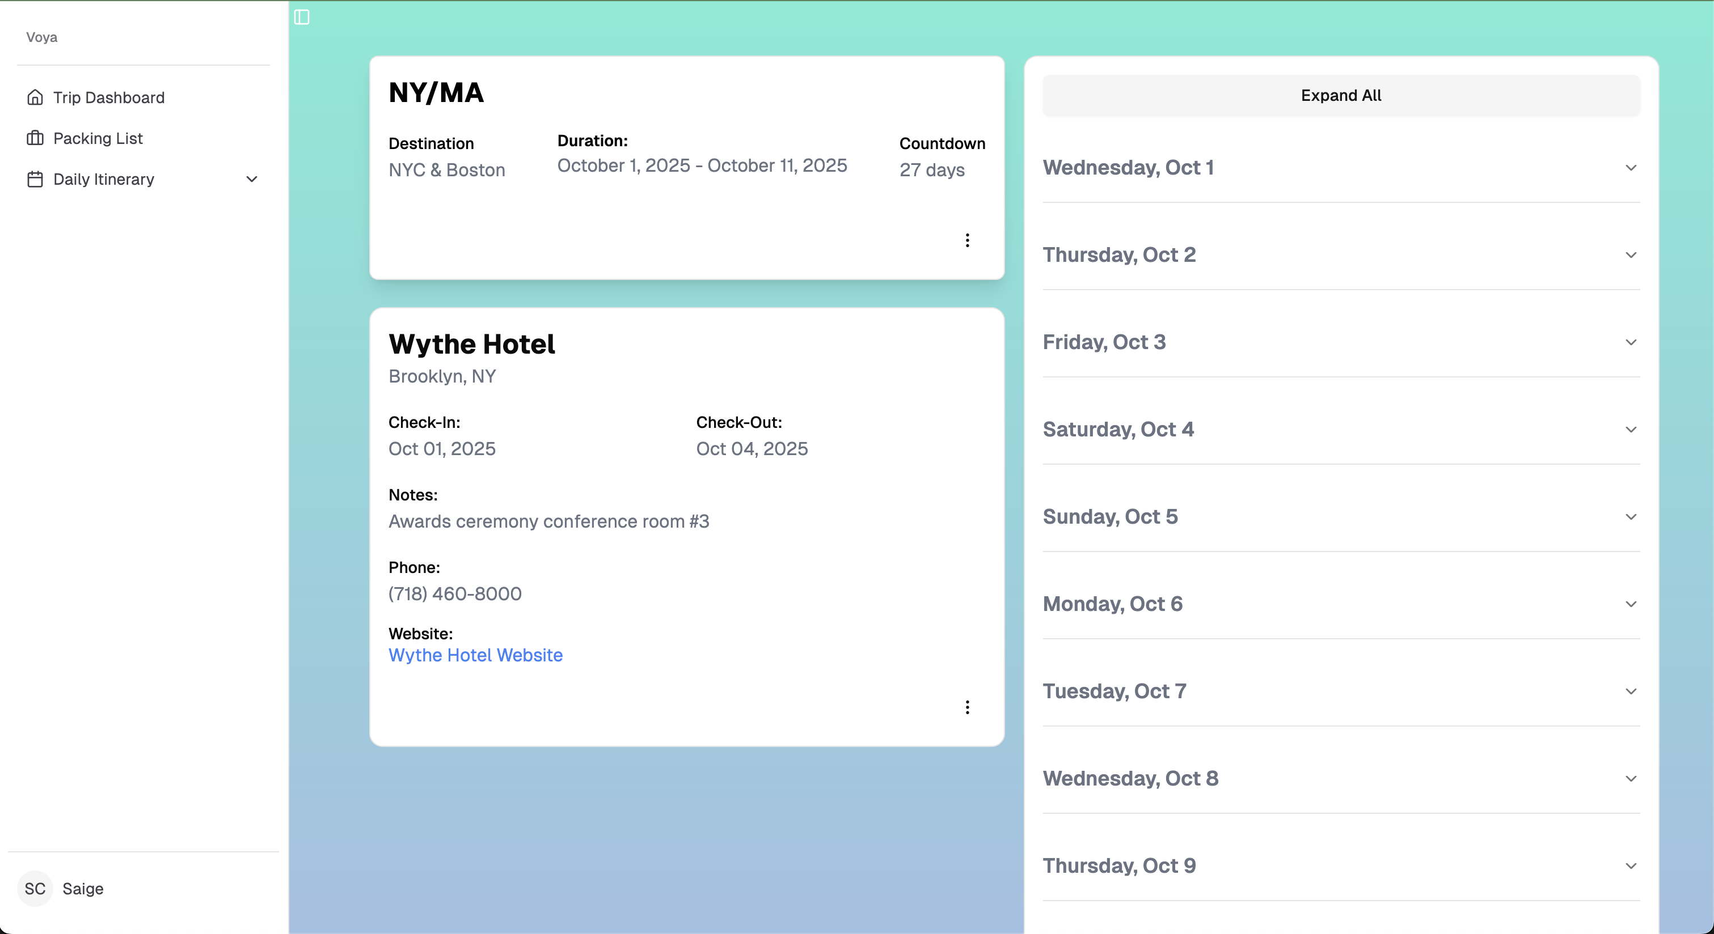Expand Thursday, Oct 9 chevron
Viewport: 1714px width, 934px height.
tap(1630, 865)
